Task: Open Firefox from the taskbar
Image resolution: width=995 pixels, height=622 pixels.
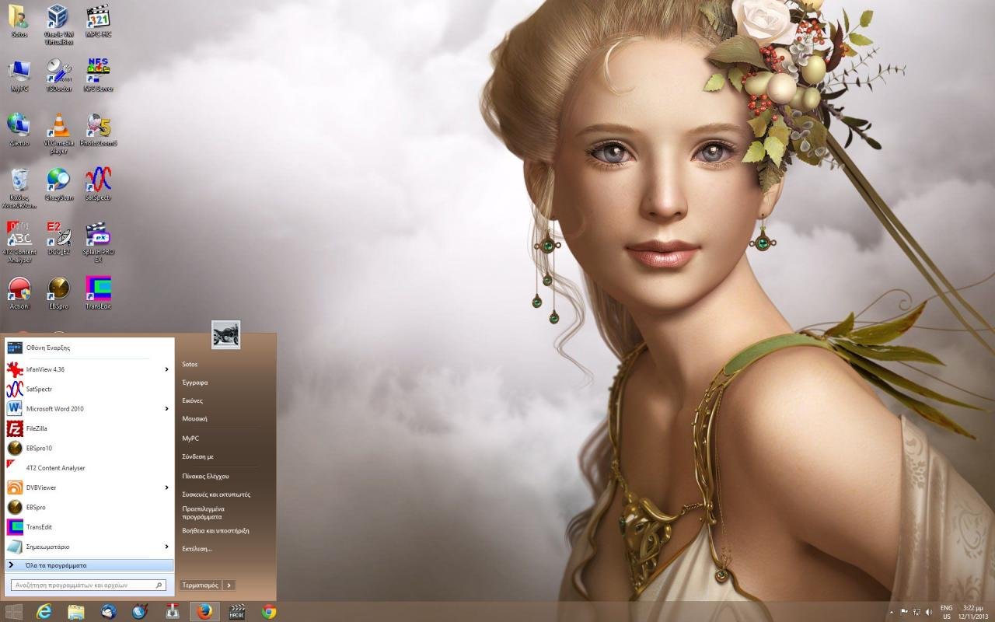Action: (x=204, y=611)
